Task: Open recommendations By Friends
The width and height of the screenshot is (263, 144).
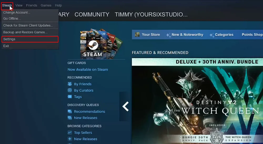Action: (x=83, y=84)
